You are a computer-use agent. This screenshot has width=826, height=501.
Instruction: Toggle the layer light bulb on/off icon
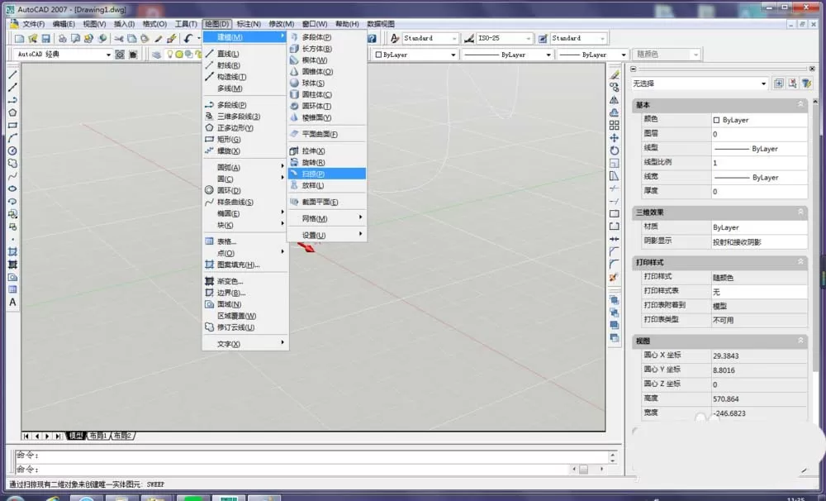tap(169, 55)
